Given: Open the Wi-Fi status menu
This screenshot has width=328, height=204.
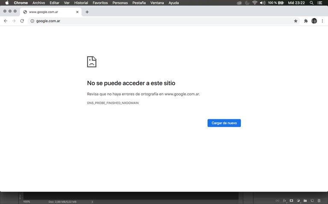Looking at the screenshot, I should [x=255, y=3].
